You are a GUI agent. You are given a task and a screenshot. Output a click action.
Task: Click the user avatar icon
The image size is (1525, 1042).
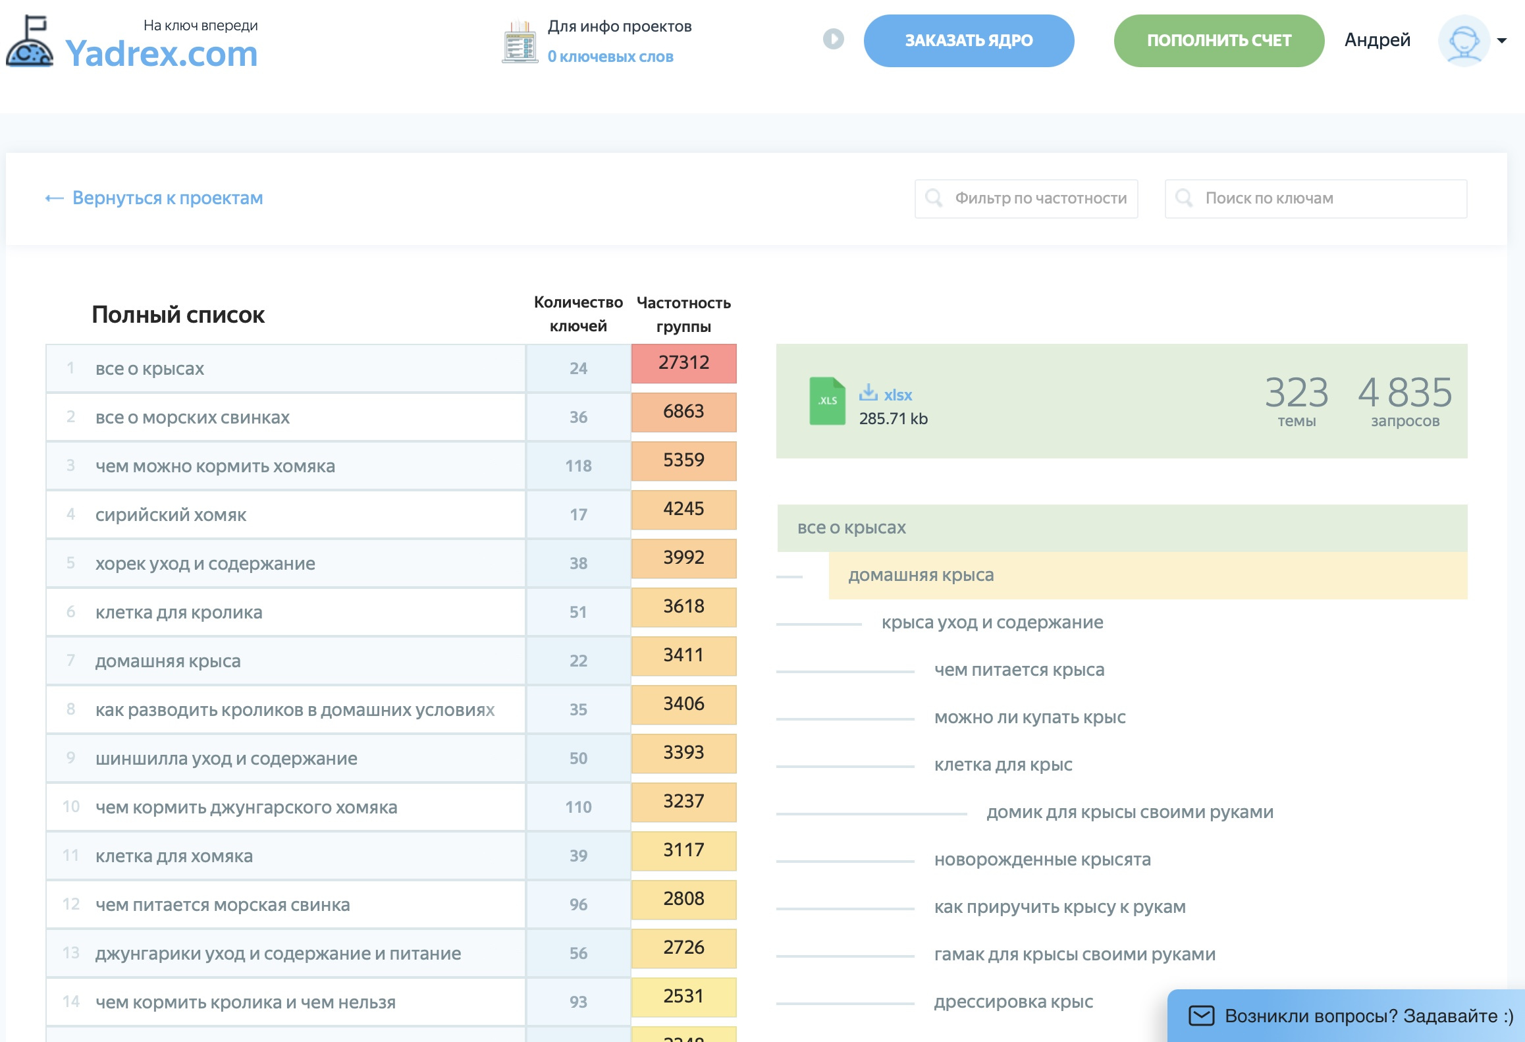point(1463,41)
